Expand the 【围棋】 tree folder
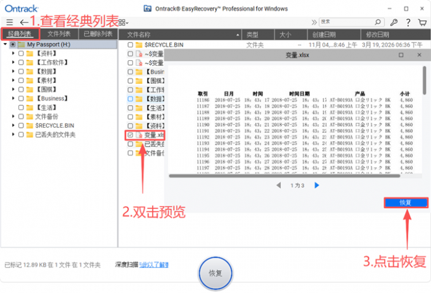Screen dimensions: 431x293 13,89
